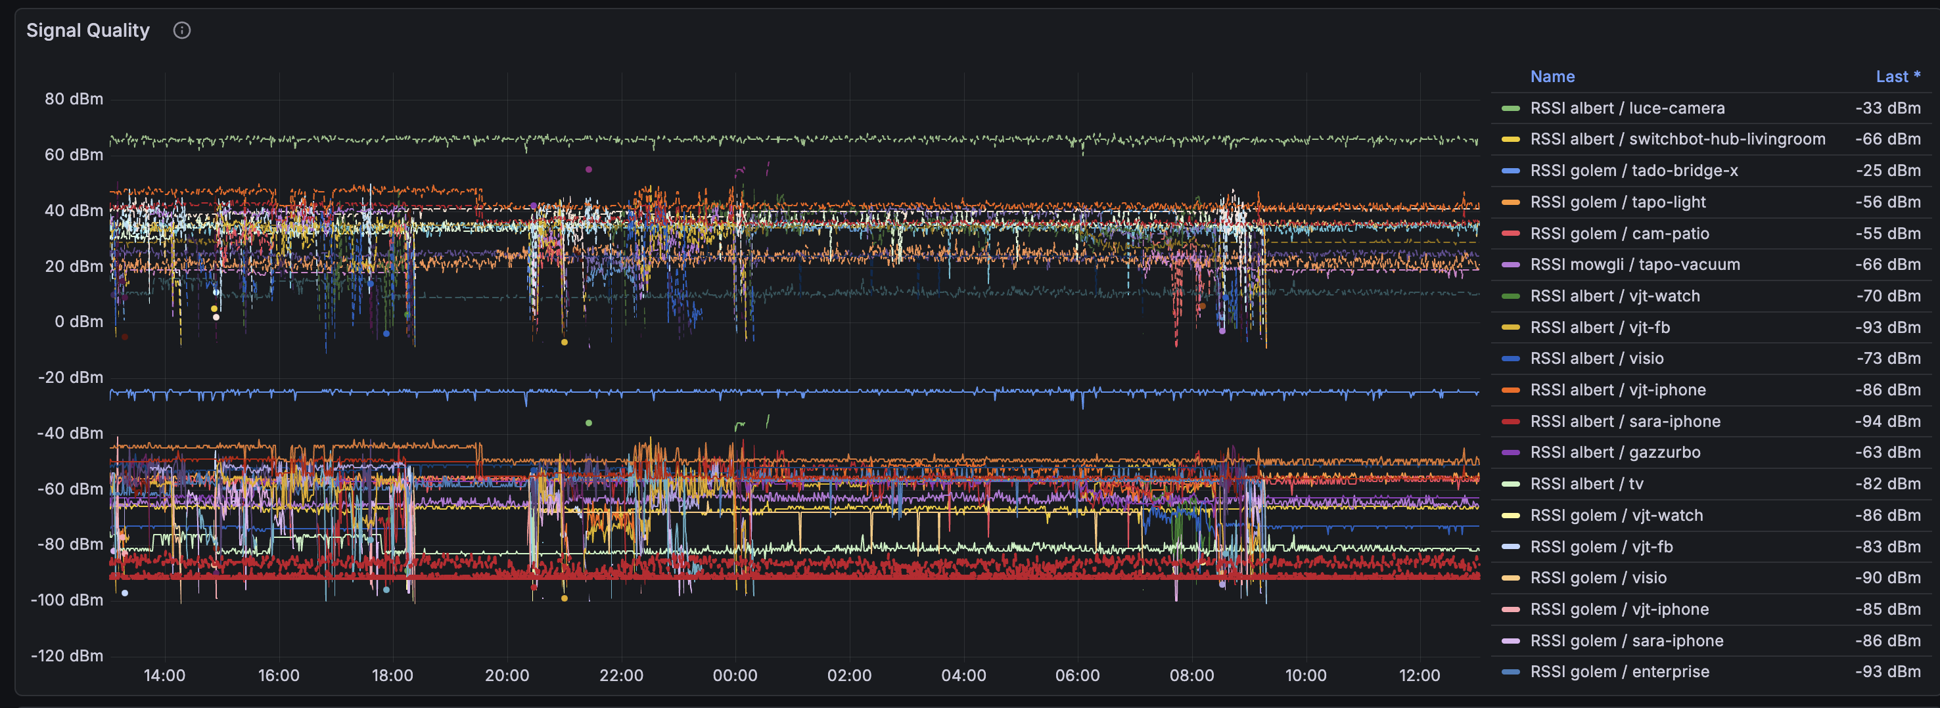Select the RSSI golem / enterprise legend entry
Image resolution: width=1940 pixels, height=708 pixels.
tap(1619, 672)
